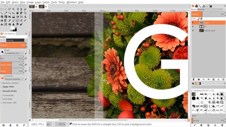Enable Smooth stroke checkbox
226x127 pixels.
click(x=1, y=91)
